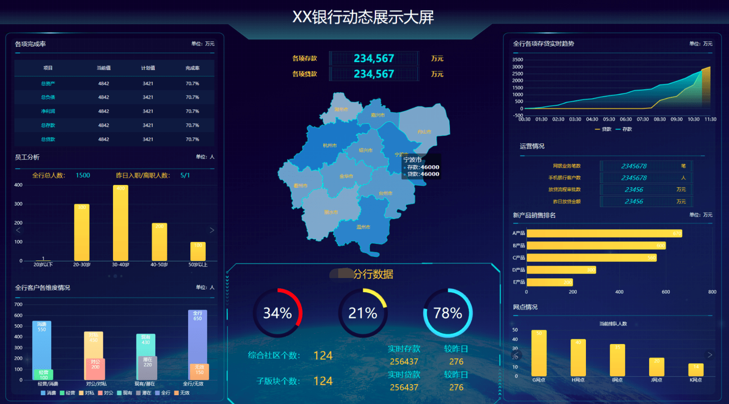729x404 pixels.
Task: Toggle 现有 legend item
Action: pyautogui.click(x=125, y=393)
